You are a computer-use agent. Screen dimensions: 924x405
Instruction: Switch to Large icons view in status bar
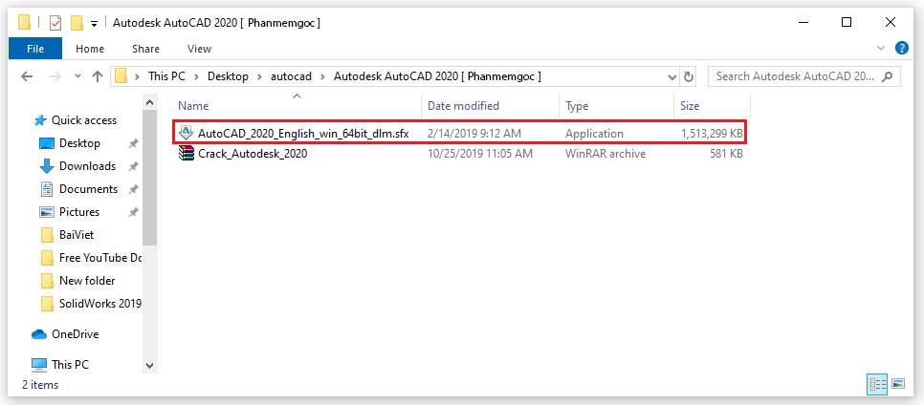(897, 384)
